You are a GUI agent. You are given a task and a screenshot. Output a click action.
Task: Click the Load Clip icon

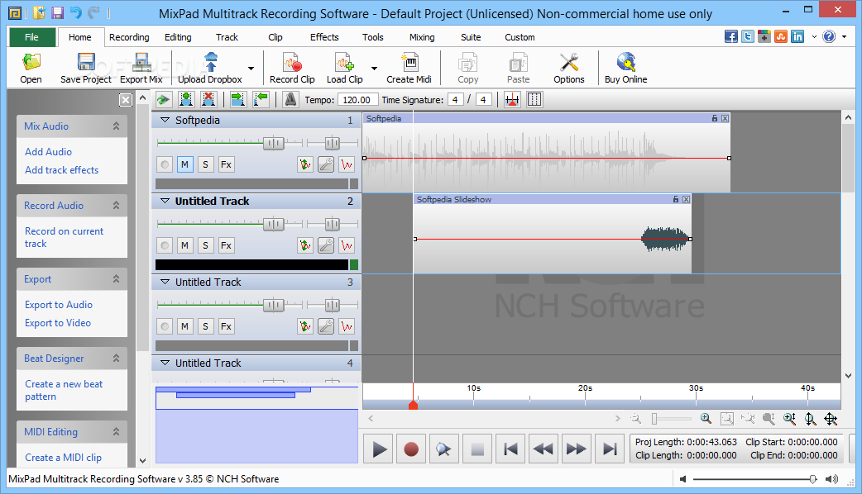click(343, 63)
